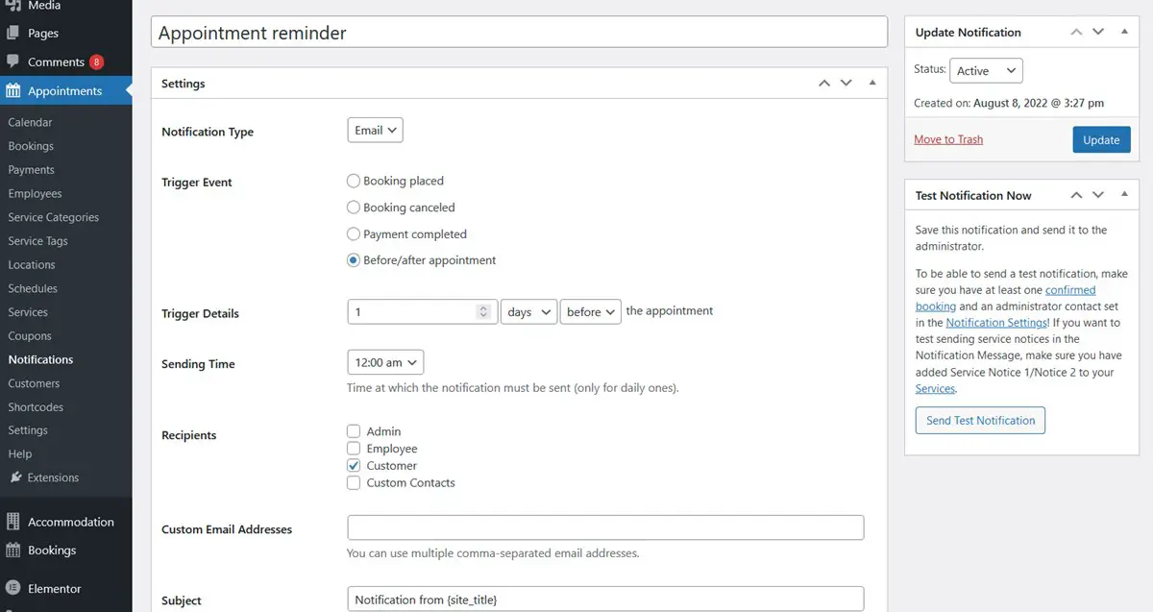Select the Payment completed radio option
This screenshot has height=612, width=1153.
tap(354, 233)
